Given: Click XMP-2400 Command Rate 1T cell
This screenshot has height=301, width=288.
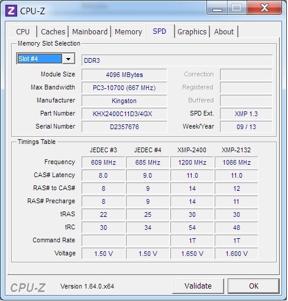Looking at the screenshot, I should pyautogui.click(x=192, y=241).
